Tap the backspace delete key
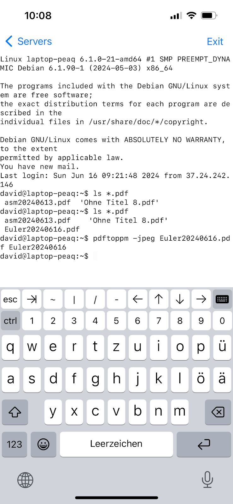 pyautogui.click(x=218, y=412)
